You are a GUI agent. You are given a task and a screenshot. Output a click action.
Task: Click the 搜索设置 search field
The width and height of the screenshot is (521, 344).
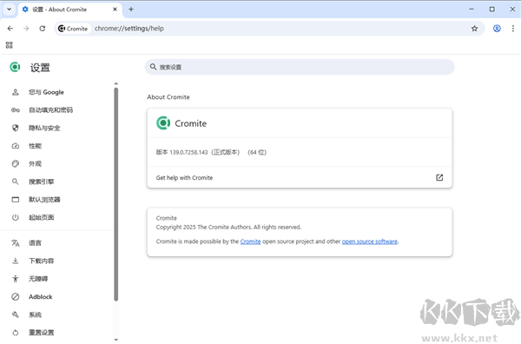[x=300, y=67]
